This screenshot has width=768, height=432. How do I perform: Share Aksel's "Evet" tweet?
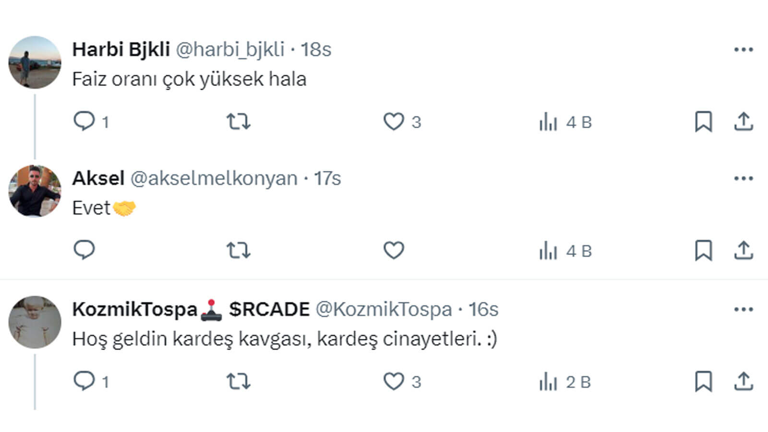click(744, 250)
